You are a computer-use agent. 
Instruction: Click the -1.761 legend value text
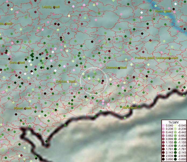[182, 149]
